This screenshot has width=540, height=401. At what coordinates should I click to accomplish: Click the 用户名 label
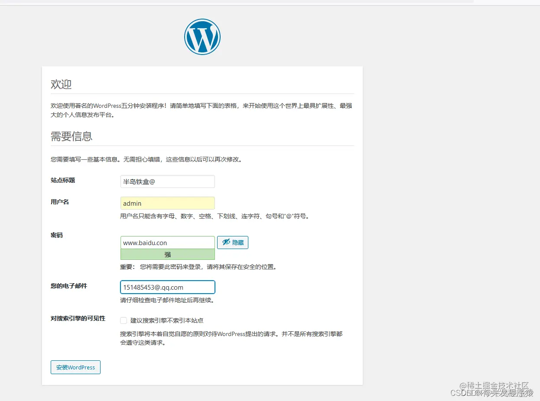(x=60, y=202)
